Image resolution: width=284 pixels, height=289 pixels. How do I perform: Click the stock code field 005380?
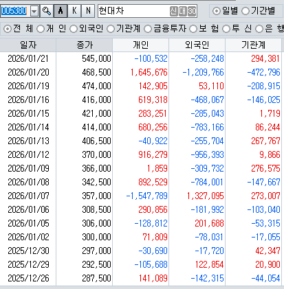(x=14, y=11)
